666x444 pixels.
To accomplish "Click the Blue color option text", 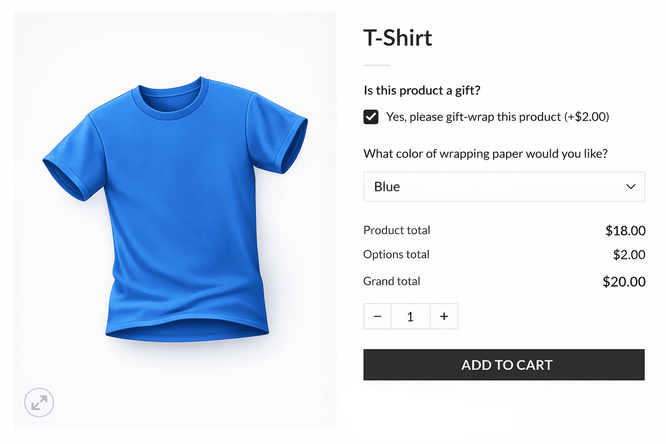I will point(386,187).
